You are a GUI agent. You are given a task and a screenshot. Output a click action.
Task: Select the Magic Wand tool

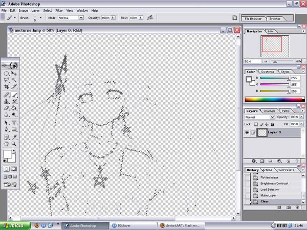(14, 80)
